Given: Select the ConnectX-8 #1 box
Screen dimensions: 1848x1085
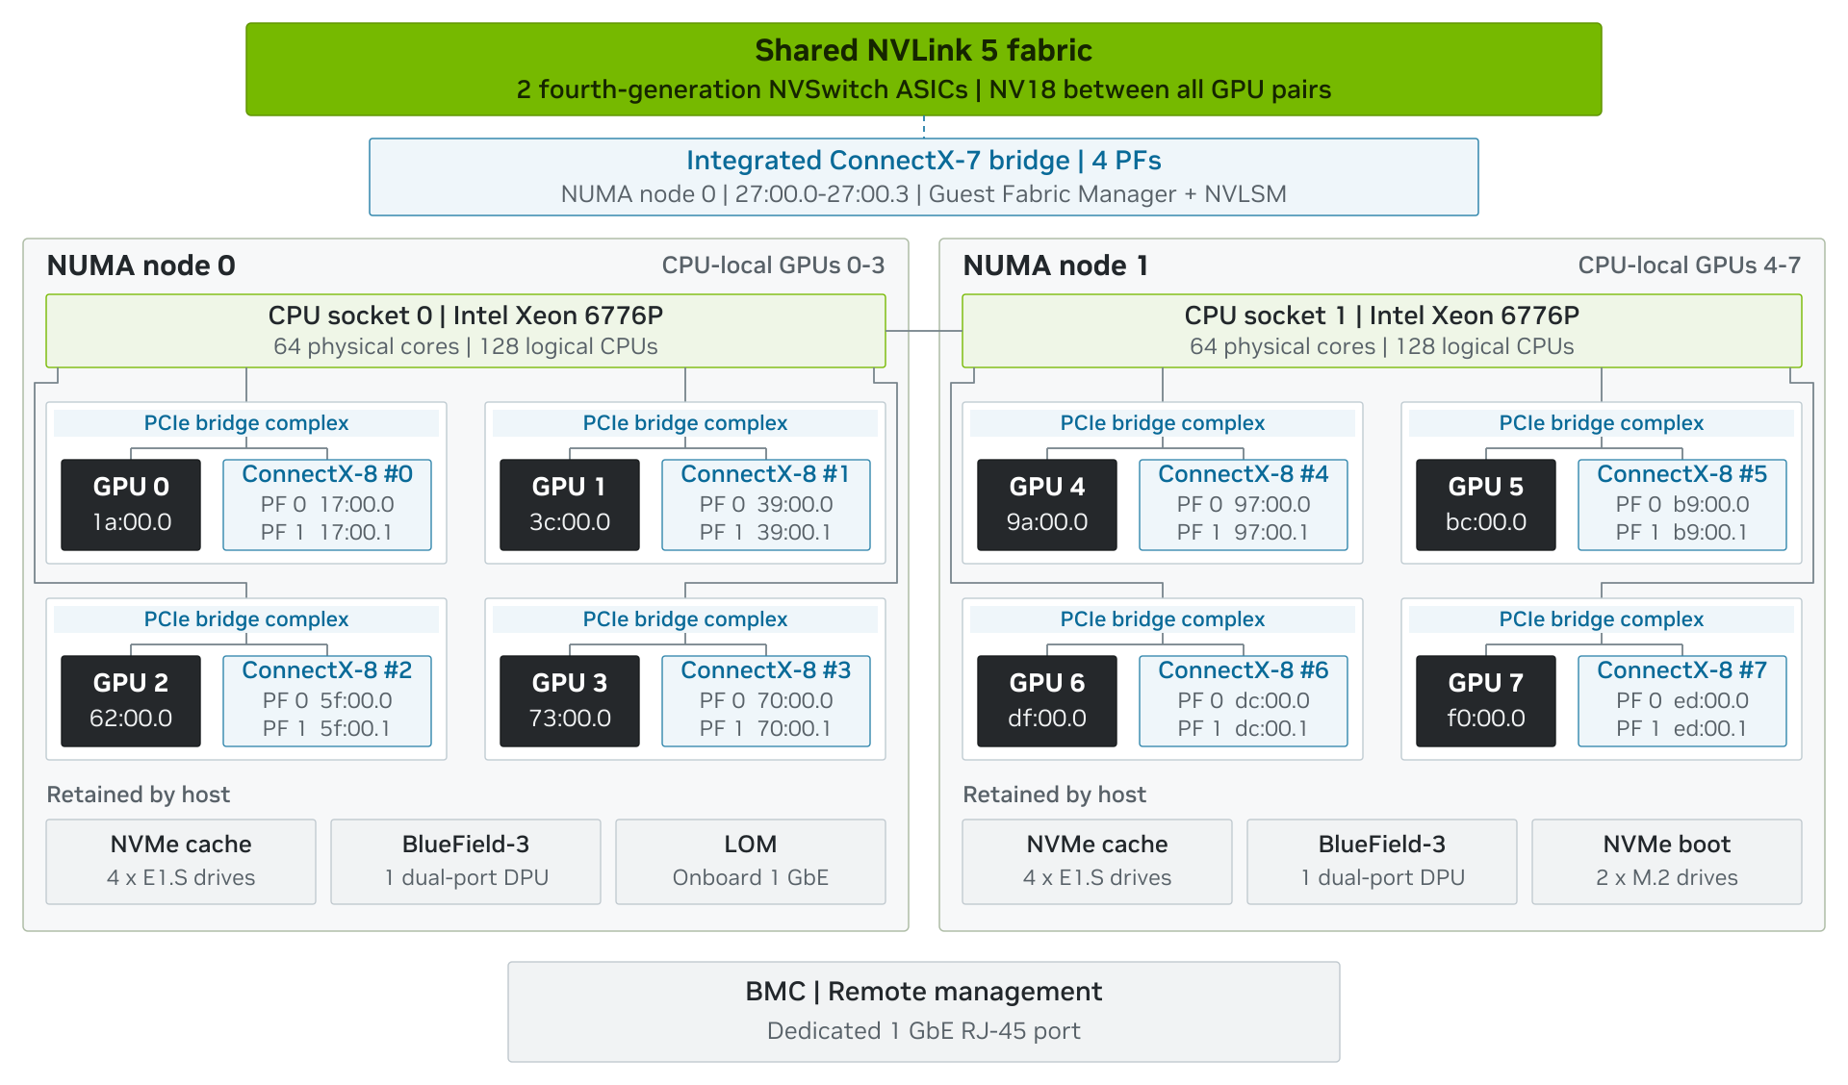Looking at the screenshot, I should tap(766, 505).
